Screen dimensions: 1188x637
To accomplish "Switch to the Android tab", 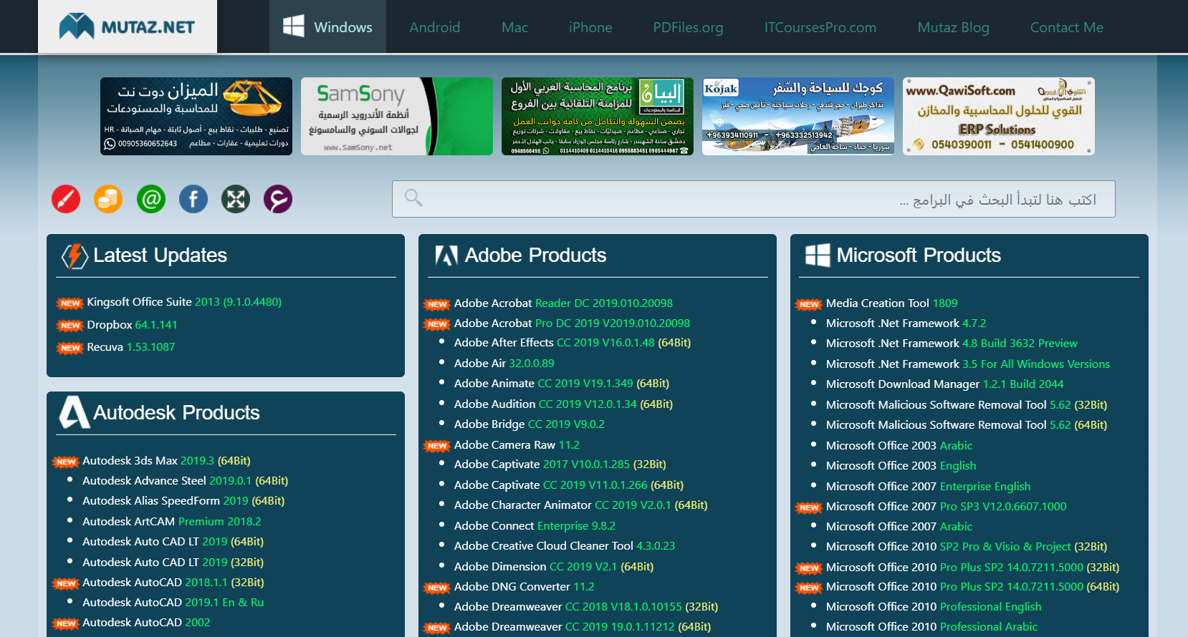I will [x=435, y=27].
